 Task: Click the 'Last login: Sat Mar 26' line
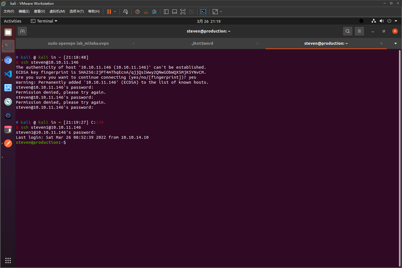[82, 137]
